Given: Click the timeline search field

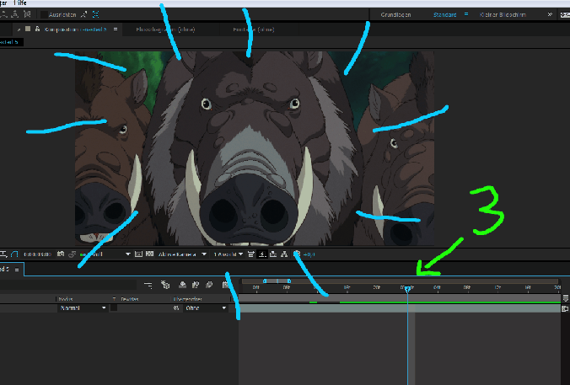Looking at the screenshot, I should [69, 286].
